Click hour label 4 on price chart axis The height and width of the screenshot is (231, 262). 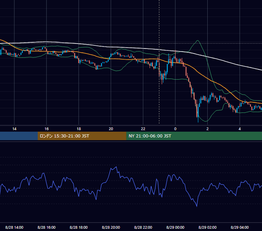coord(240,129)
